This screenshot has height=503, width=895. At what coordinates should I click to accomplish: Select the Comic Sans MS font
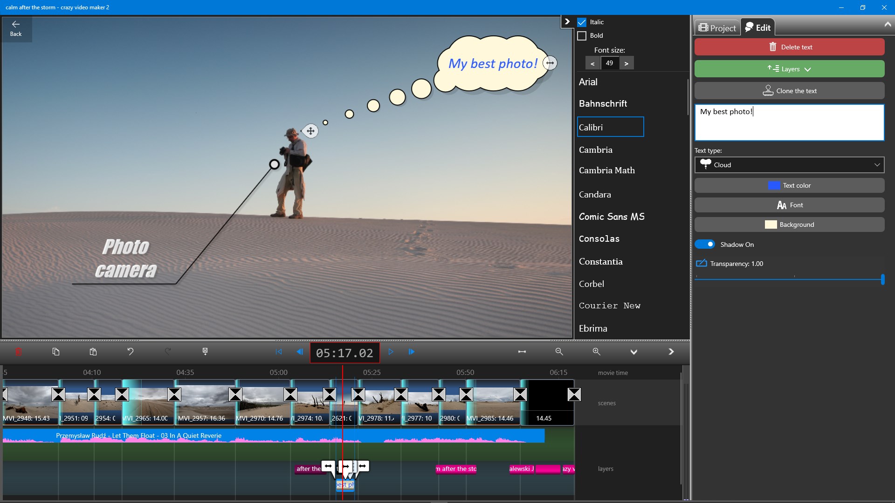click(612, 216)
